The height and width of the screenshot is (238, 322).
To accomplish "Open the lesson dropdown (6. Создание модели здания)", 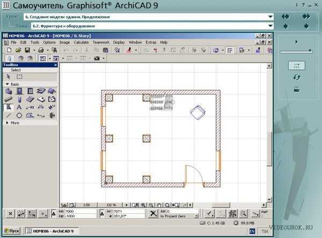I will [270, 17].
